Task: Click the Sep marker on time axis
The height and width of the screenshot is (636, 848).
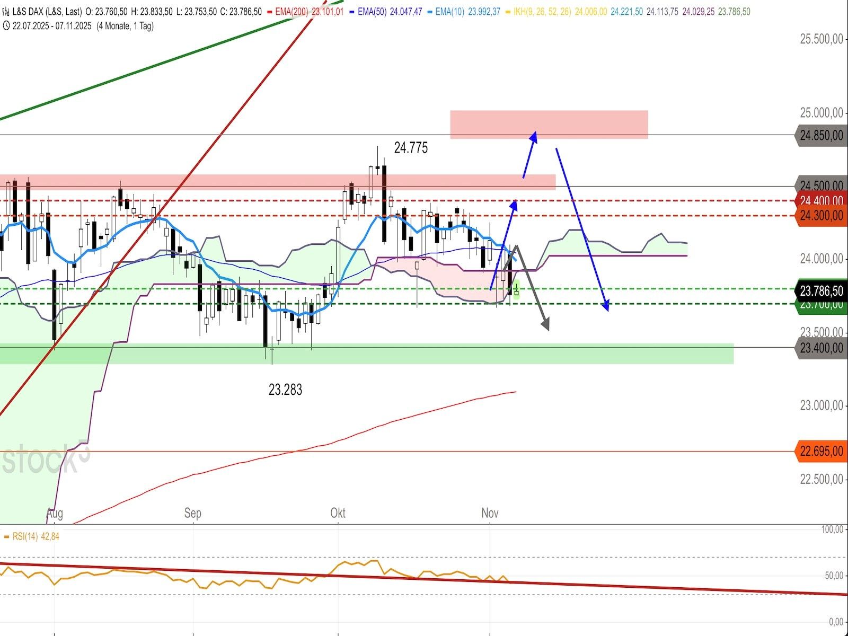Action: 193,513
